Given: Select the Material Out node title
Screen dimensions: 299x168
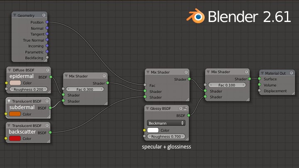Looking at the screenshot, I should 275,73.
